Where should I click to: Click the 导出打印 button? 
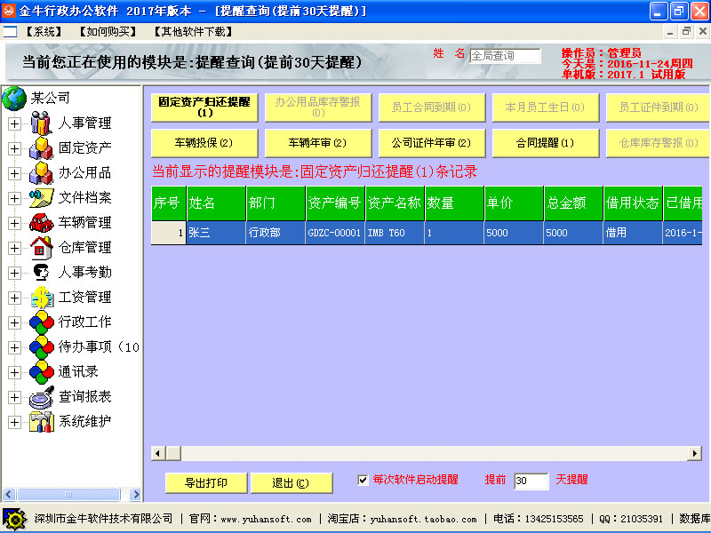point(205,483)
